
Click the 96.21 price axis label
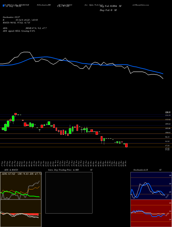[168, 137]
